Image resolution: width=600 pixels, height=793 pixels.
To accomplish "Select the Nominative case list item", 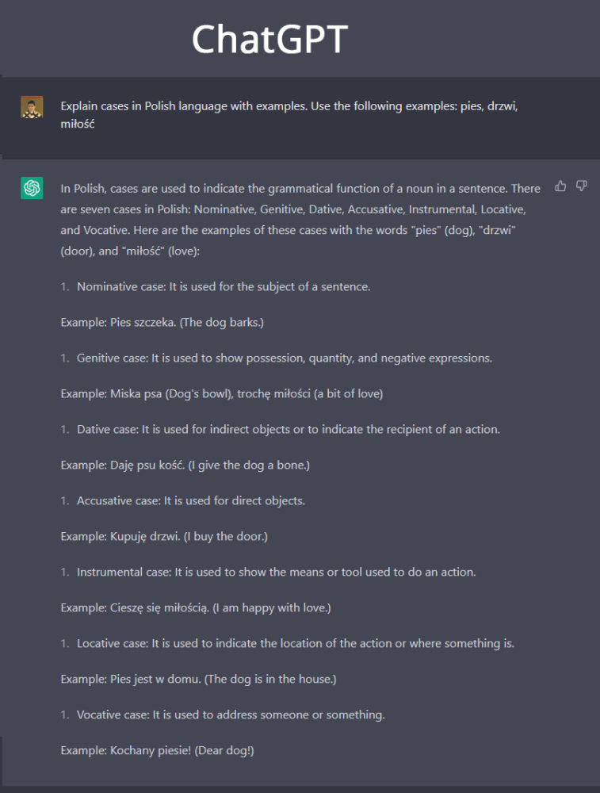I will 216,287.
